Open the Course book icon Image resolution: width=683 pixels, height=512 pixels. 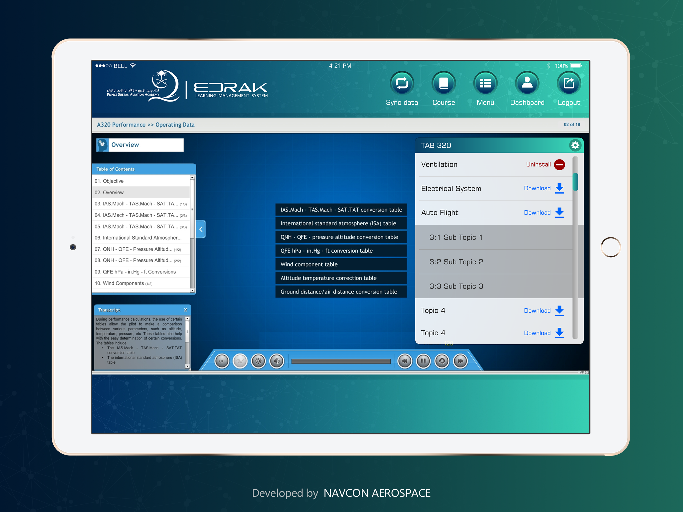coord(443,83)
